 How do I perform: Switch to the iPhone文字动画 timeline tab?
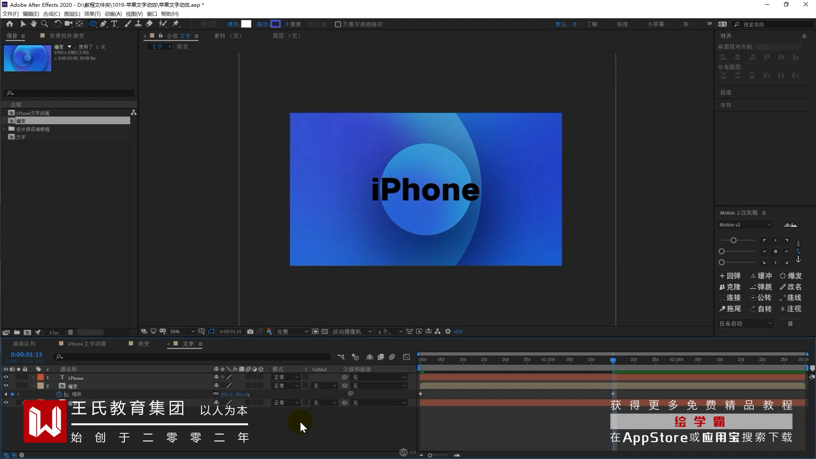pos(87,344)
